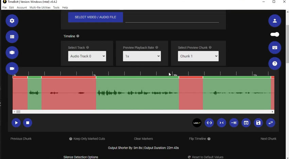Click Keep Only Marked Cuts

pos(89,139)
